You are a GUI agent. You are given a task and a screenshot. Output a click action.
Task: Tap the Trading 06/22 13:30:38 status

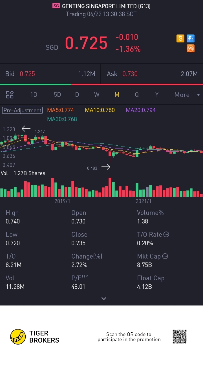click(101, 14)
